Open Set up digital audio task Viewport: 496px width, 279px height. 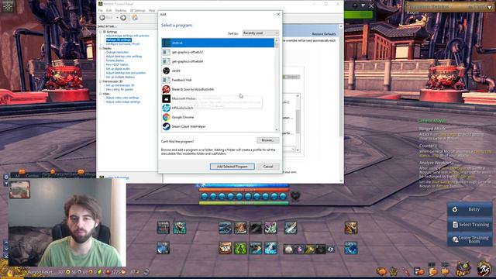(x=118, y=69)
